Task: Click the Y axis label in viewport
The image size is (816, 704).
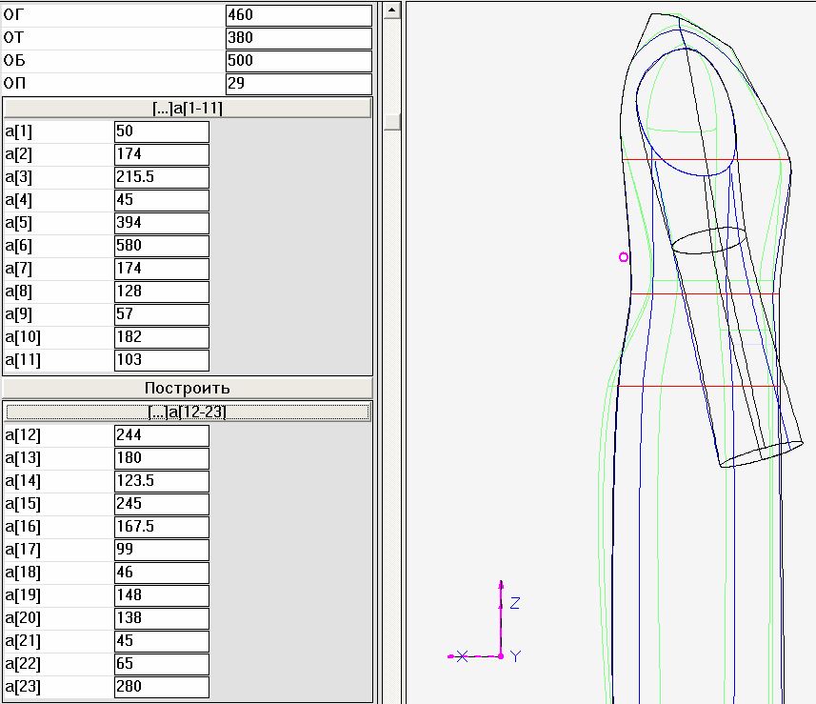Action: (x=515, y=656)
